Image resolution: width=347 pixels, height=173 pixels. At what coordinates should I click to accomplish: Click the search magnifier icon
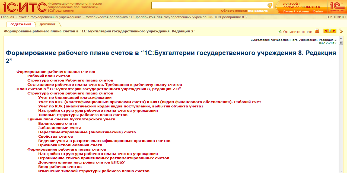[270, 5]
